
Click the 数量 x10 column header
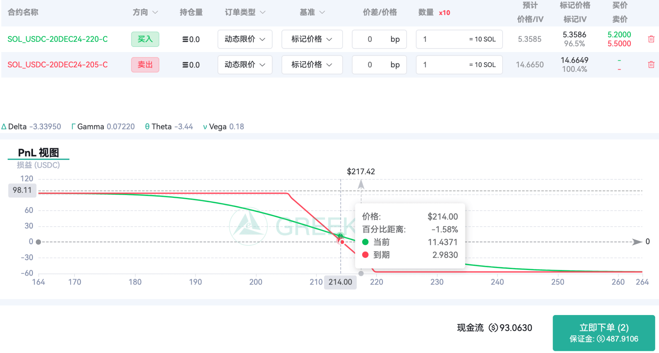pyautogui.click(x=434, y=12)
